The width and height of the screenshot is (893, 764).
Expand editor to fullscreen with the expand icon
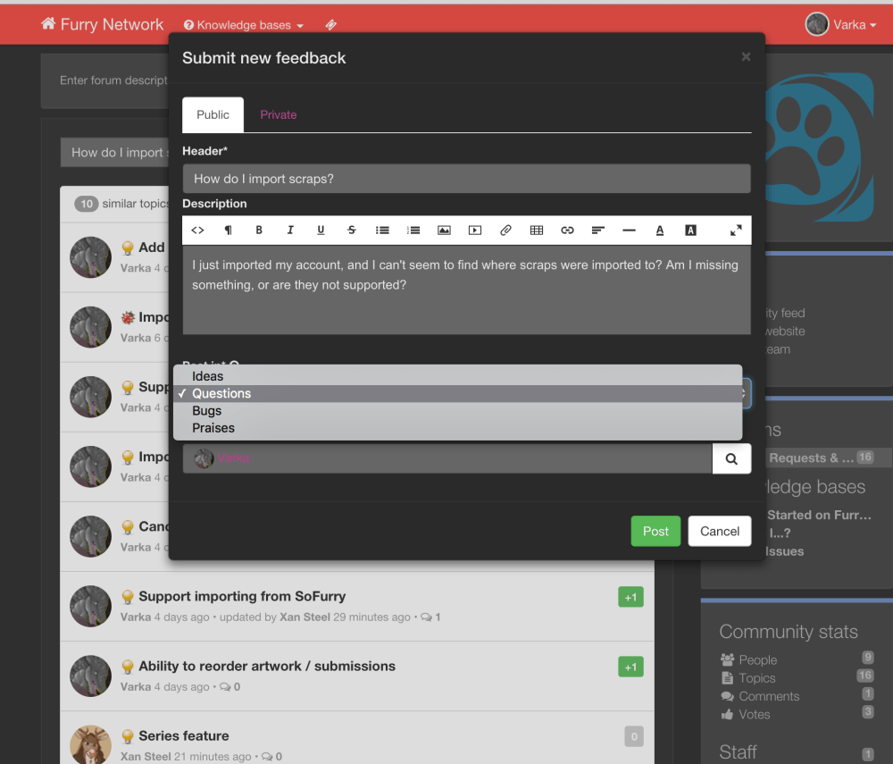pyautogui.click(x=736, y=230)
